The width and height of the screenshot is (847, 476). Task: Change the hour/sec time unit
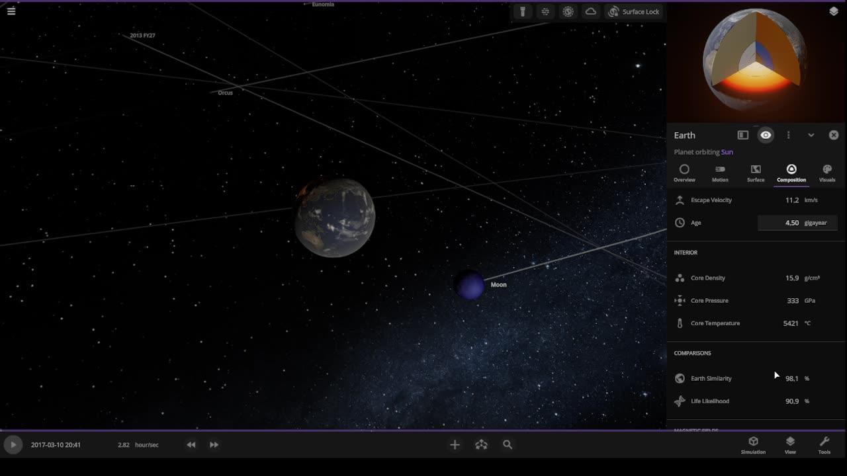147,445
